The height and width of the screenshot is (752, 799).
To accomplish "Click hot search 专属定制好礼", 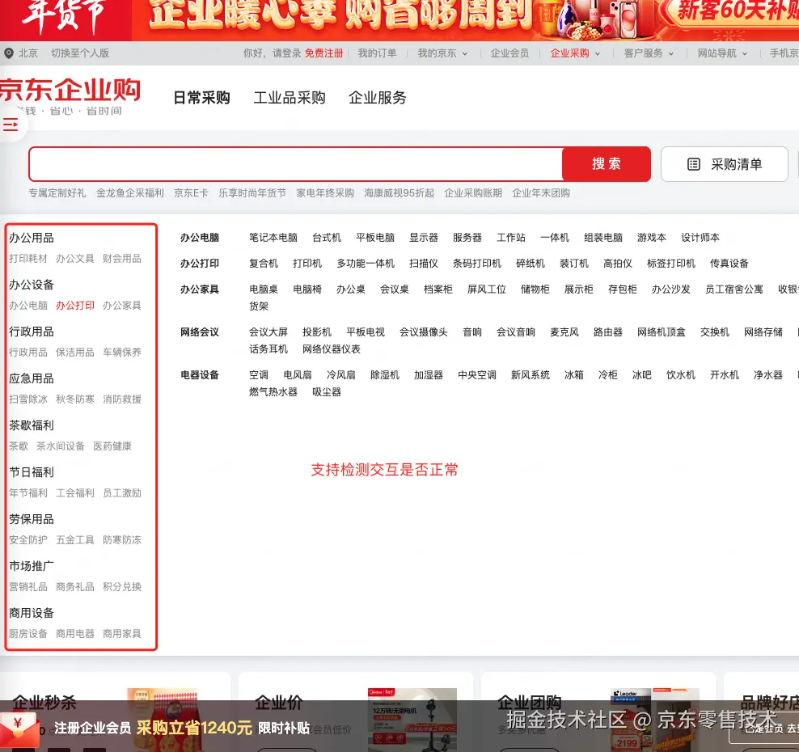I will pos(57,193).
